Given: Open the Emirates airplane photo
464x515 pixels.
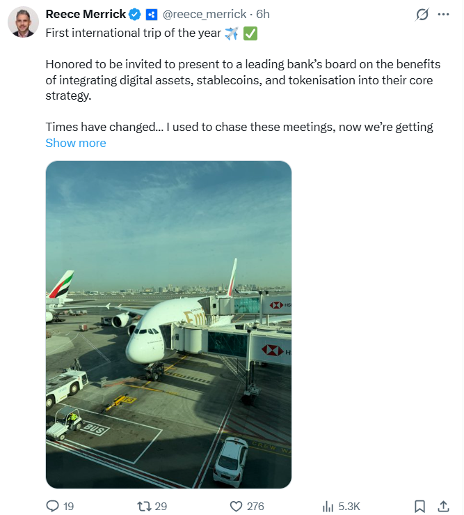Looking at the screenshot, I should [x=168, y=324].
